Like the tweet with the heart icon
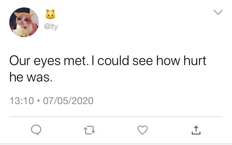This screenshot has height=145, width=232. [143, 130]
